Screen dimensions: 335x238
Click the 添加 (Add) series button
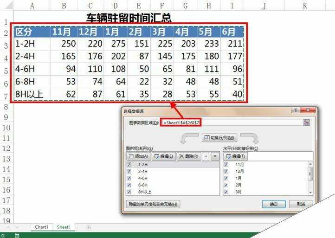pos(139,156)
